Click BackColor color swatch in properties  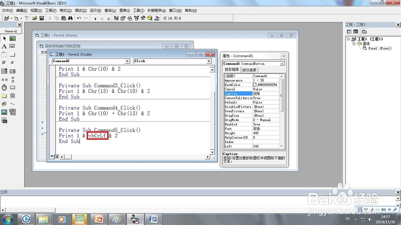(255, 85)
